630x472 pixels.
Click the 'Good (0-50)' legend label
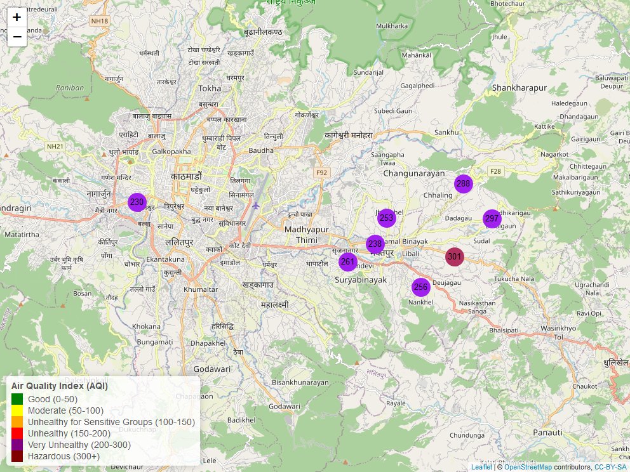point(53,399)
